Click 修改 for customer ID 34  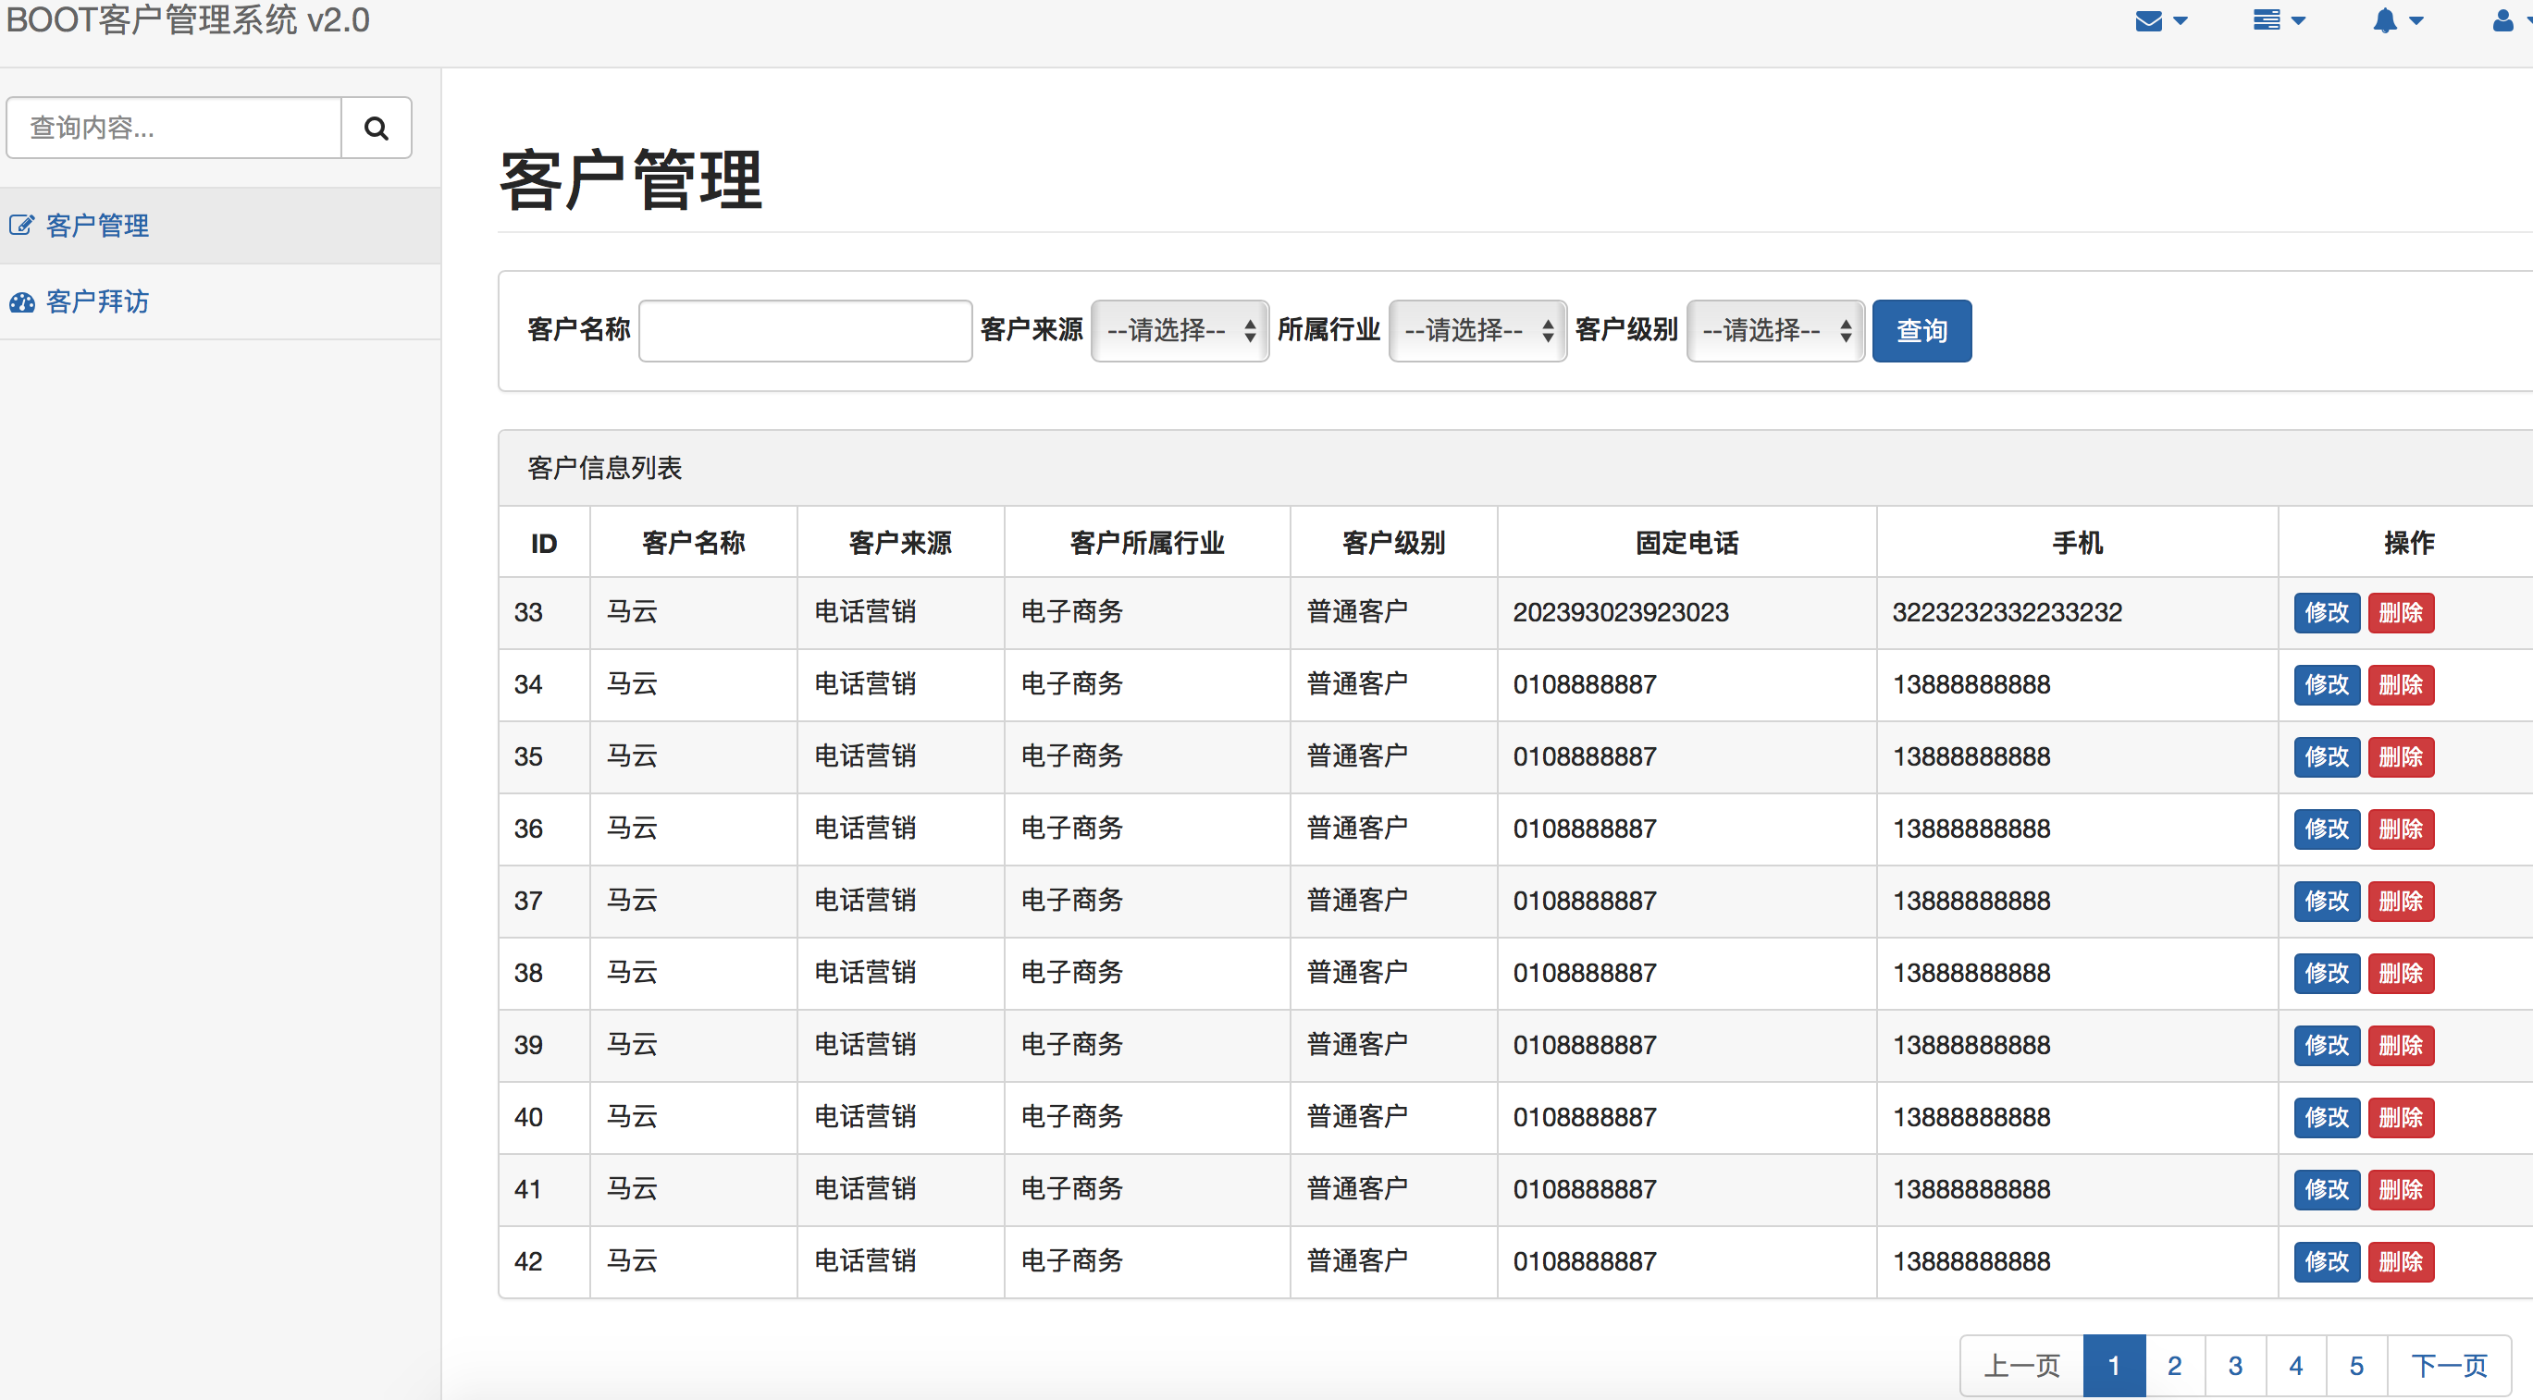[x=2327, y=684]
